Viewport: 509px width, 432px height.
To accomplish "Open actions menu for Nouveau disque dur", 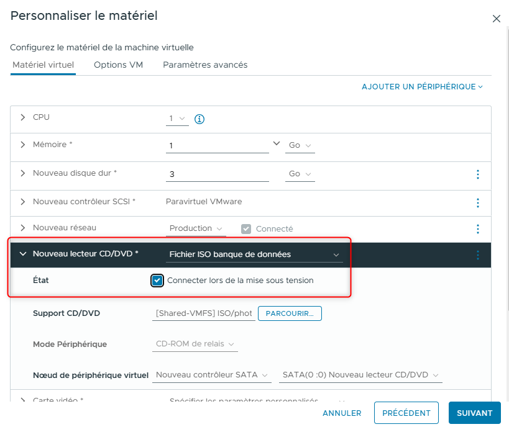I will (x=477, y=174).
